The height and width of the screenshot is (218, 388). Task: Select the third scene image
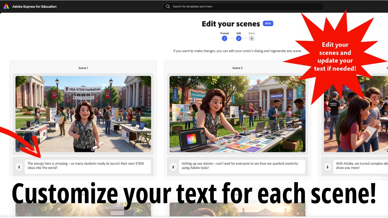coord(356,114)
